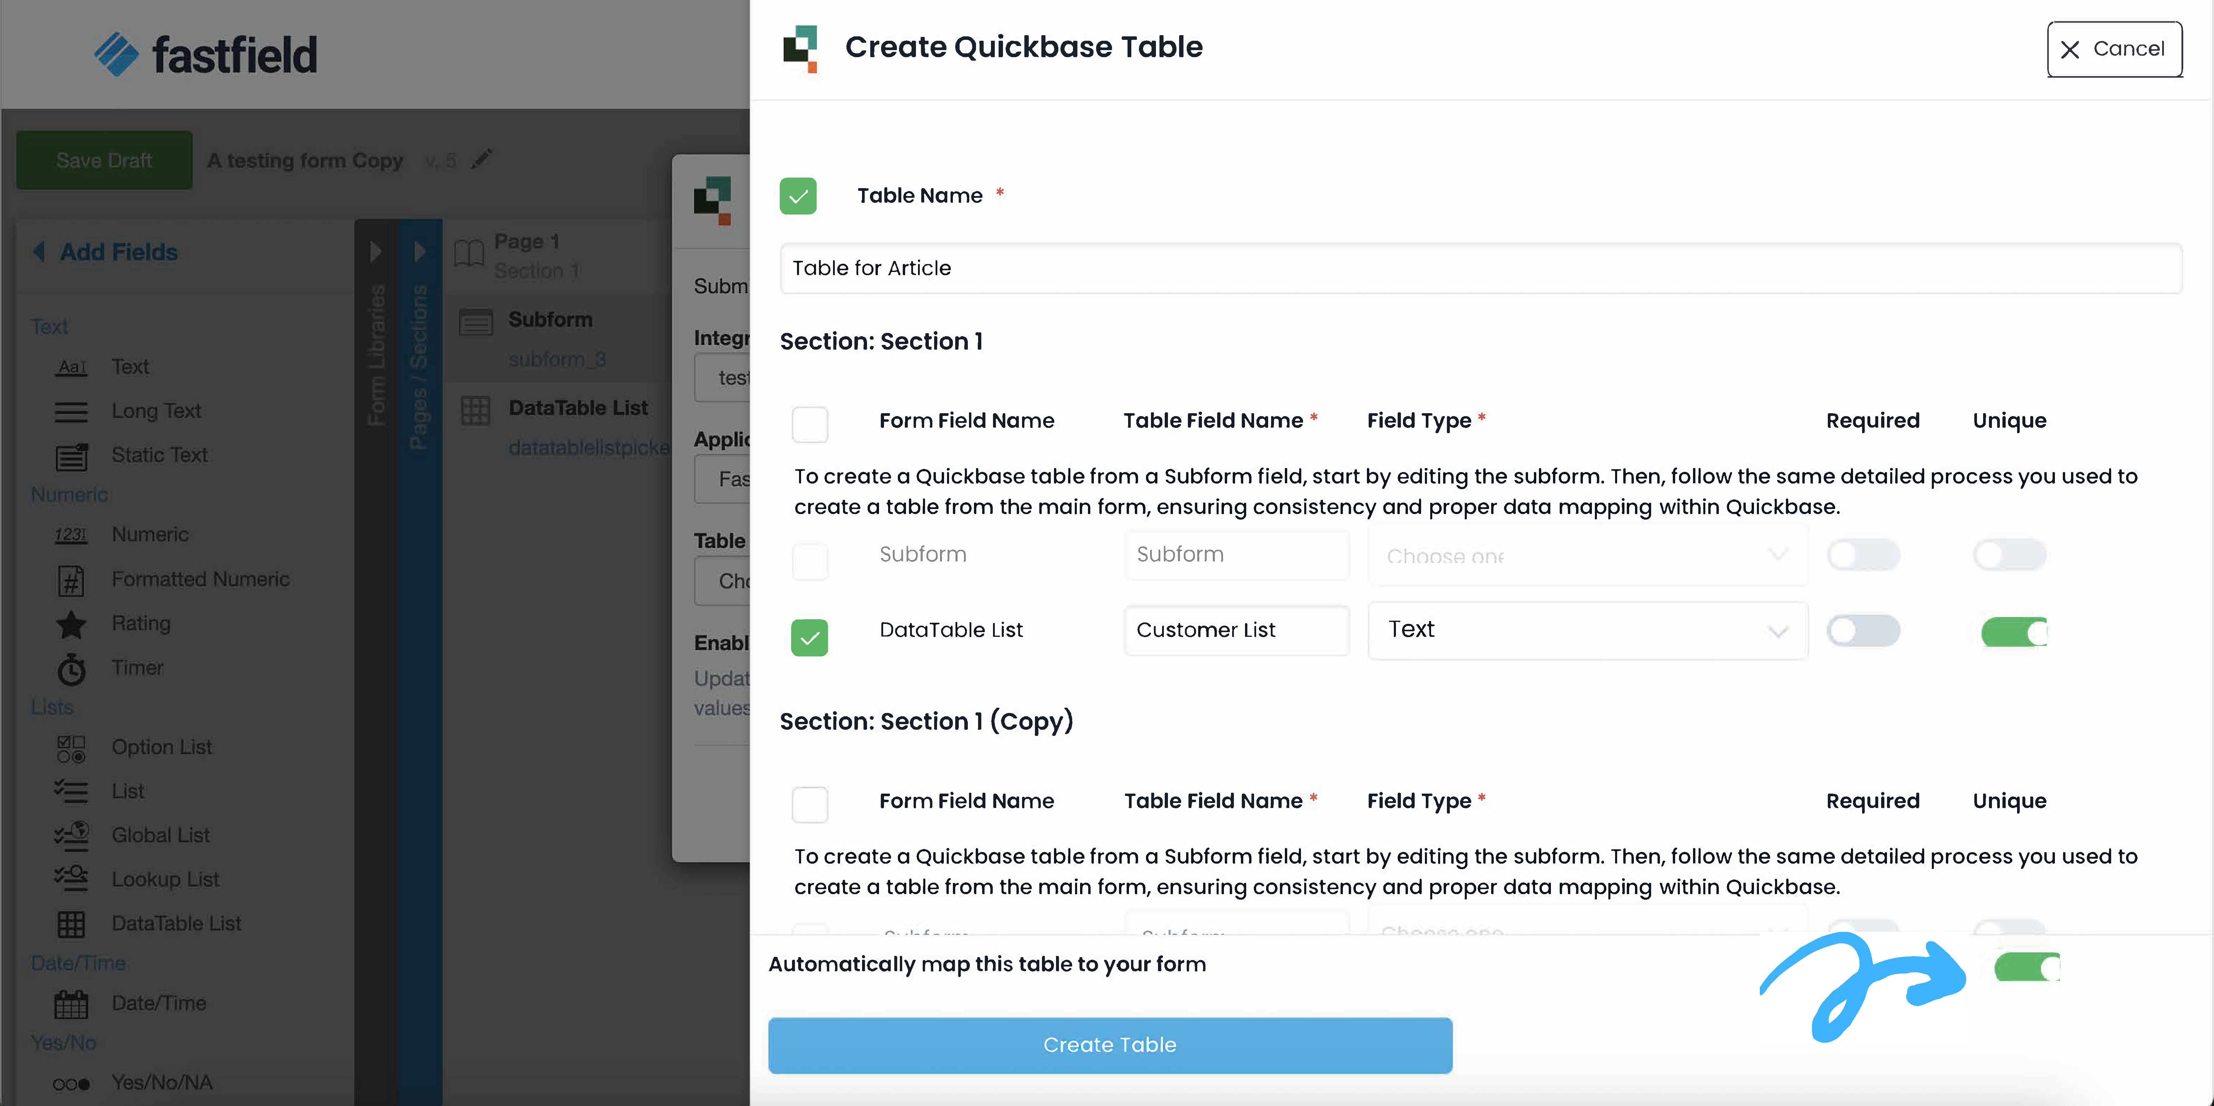Click the Global List icon
This screenshot has height=1106, width=2214.
point(71,835)
